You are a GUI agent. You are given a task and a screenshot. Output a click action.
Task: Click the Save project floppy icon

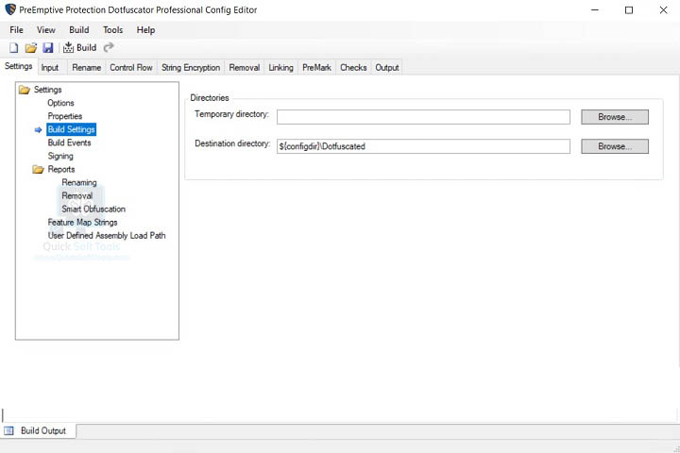point(48,48)
